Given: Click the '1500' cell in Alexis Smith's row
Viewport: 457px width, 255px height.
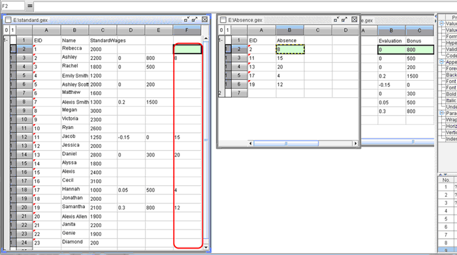Looking at the screenshot, I should click(x=159, y=102).
